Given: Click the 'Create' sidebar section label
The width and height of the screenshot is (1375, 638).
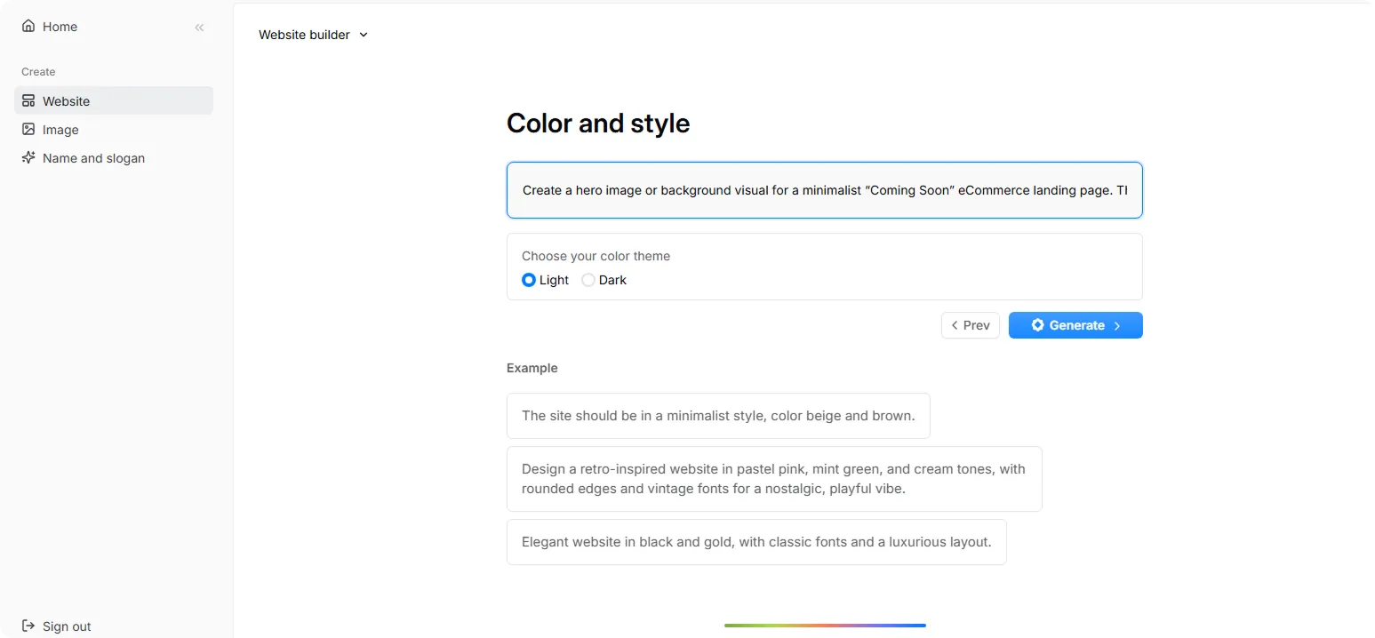Looking at the screenshot, I should tap(38, 72).
